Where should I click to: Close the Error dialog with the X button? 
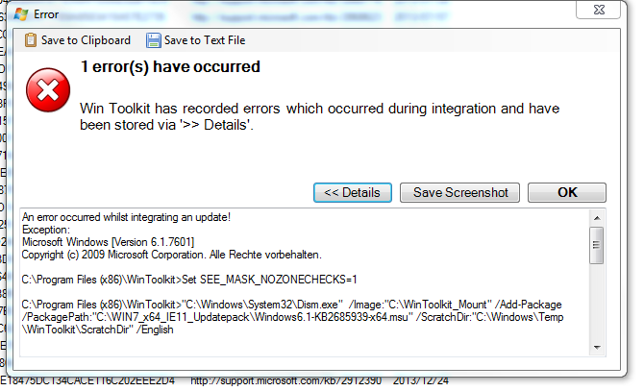pyautogui.click(x=599, y=10)
